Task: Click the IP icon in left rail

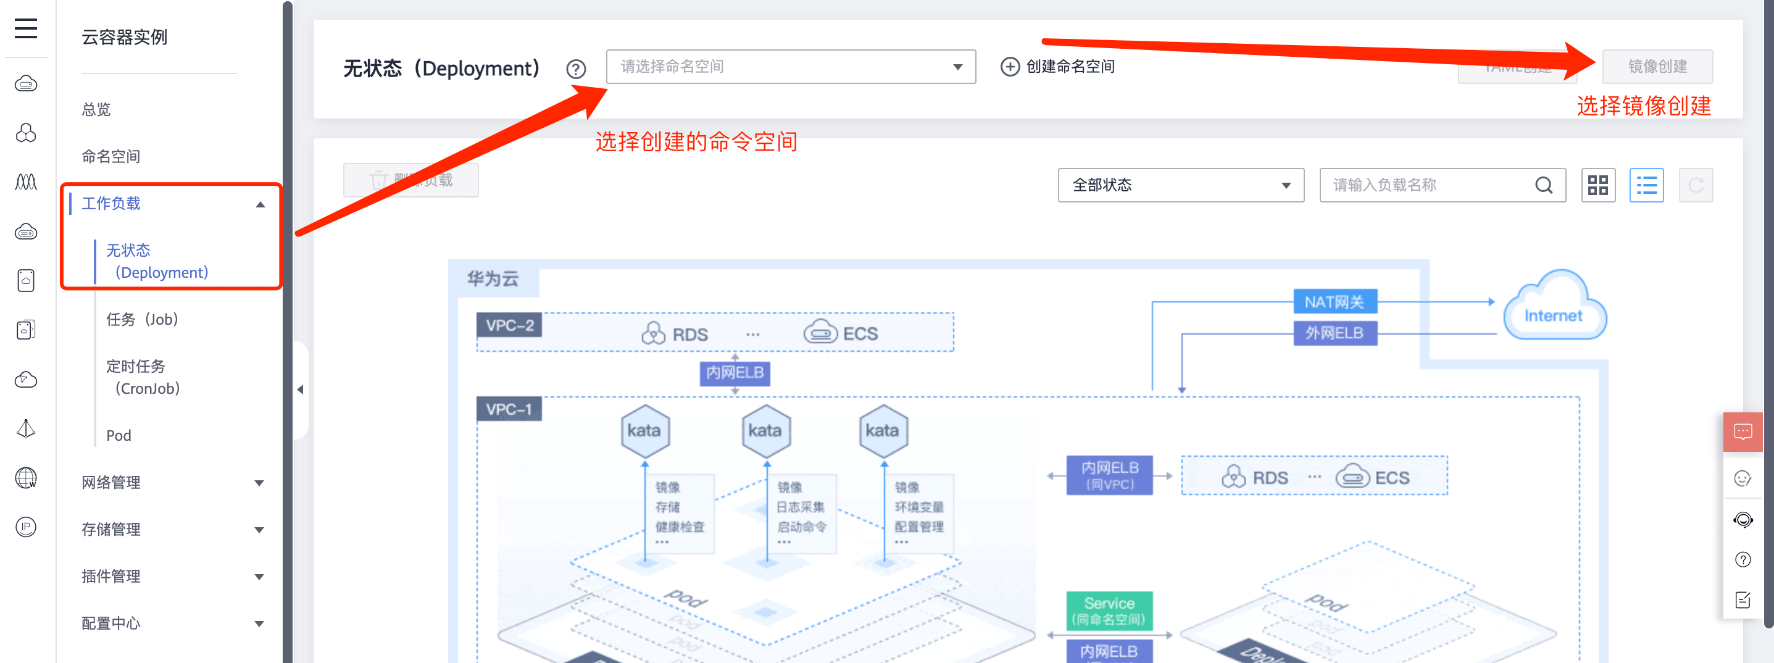Action: pos(25,527)
